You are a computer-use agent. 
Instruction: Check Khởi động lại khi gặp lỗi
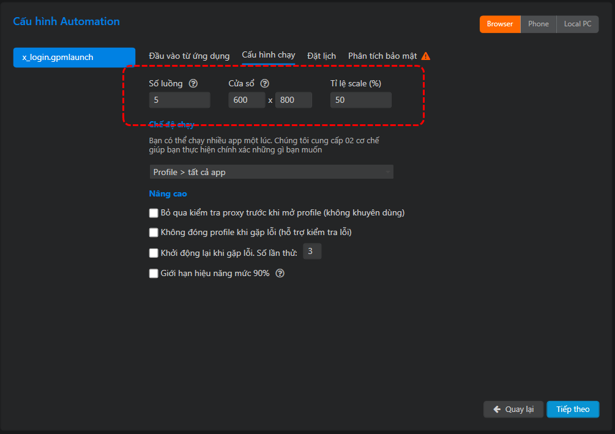pos(154,253)
